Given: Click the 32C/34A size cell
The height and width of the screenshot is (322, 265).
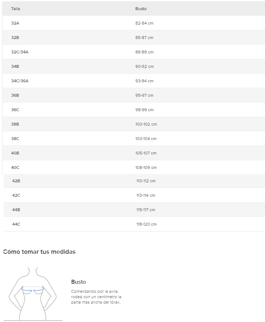Looking at the screenshot, I should 20,52.
